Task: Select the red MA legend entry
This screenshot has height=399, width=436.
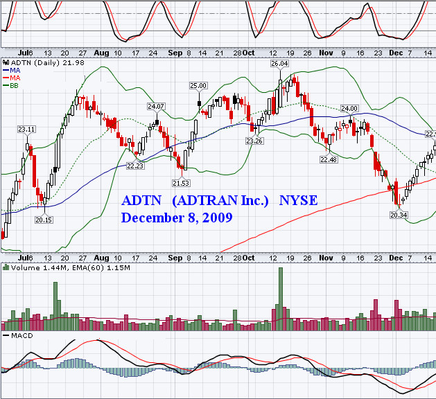Action: (x=12, y=78)
